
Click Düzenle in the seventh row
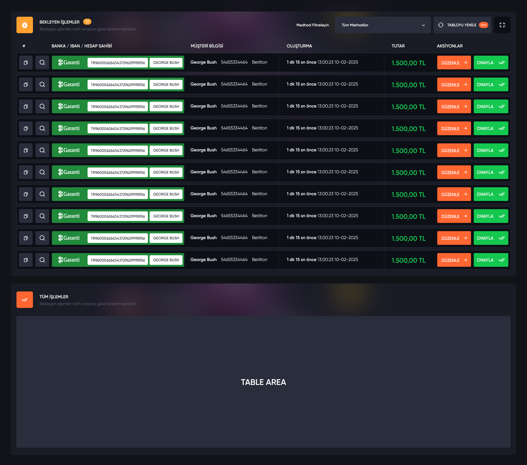[454, 194]
